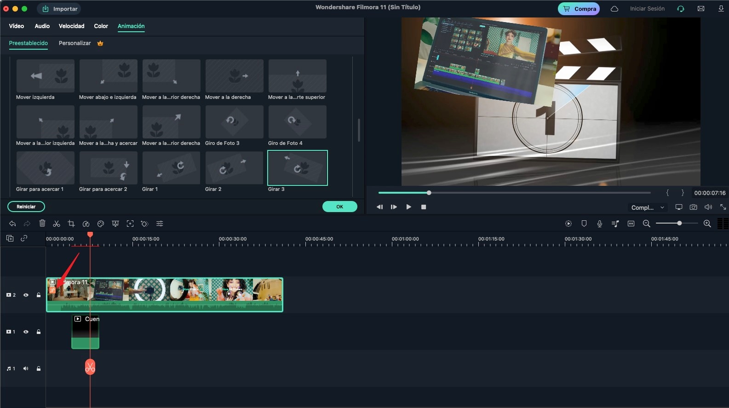Toggle the auto ripple link icon
This screenshot has height=408, width=729.
pos(24,238)
